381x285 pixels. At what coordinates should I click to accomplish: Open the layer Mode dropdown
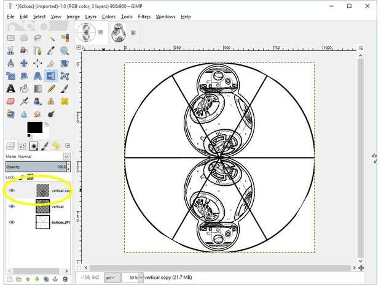(66, 156)
